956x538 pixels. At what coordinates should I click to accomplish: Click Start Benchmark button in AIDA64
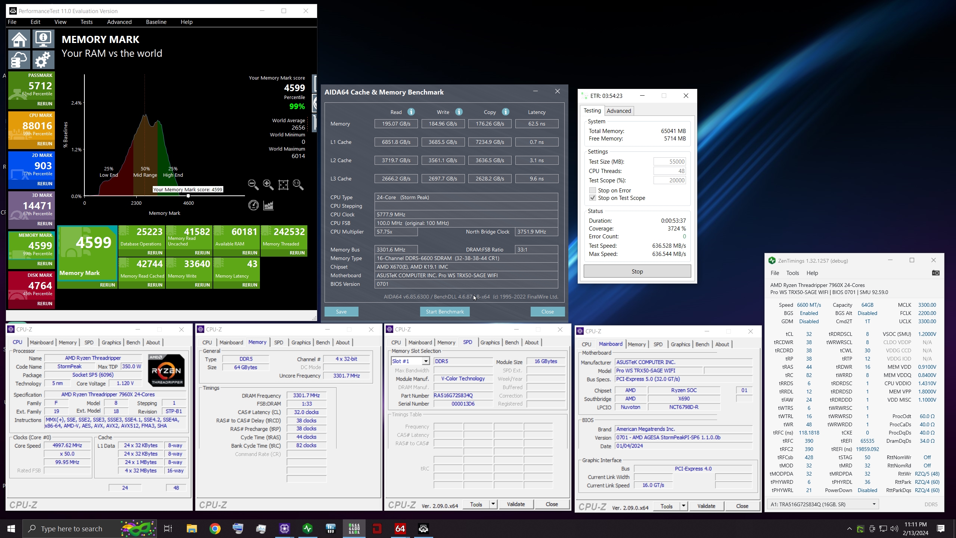tap(444, 311)
